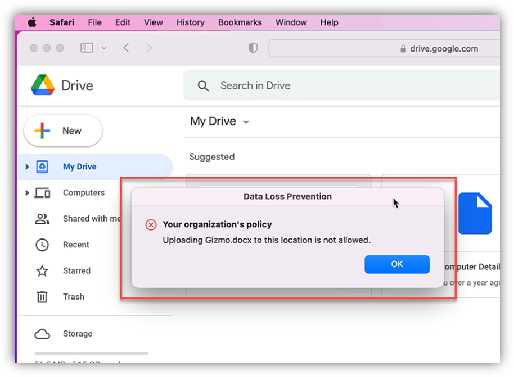The image size is (514, 377).
Task: Click the drive.google.com address bar
Action: click(384, 48)
